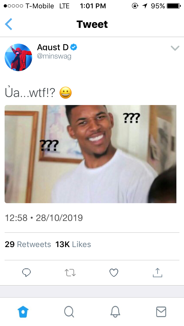Viewport: 184px width, 326px height.
Task: Share the tweet via the upload icon
Action: tap(157, 273)
